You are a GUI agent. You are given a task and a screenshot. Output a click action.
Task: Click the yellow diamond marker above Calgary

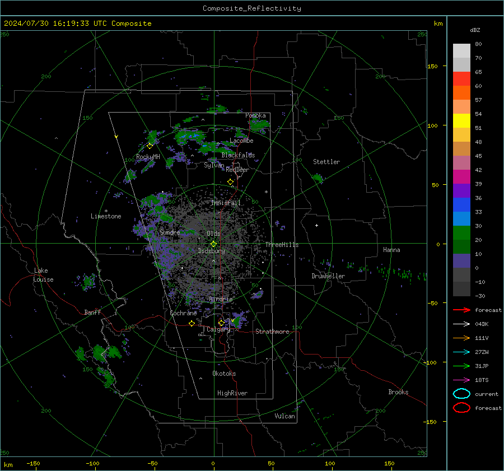(x=221, y=323)
